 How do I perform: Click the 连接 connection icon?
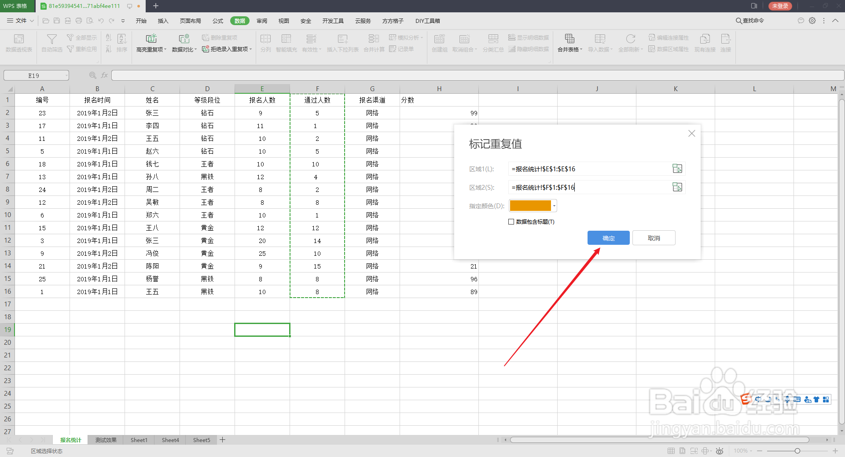coord(726,39)
